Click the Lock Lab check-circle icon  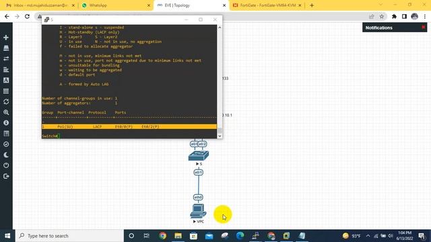coord(6,144)
